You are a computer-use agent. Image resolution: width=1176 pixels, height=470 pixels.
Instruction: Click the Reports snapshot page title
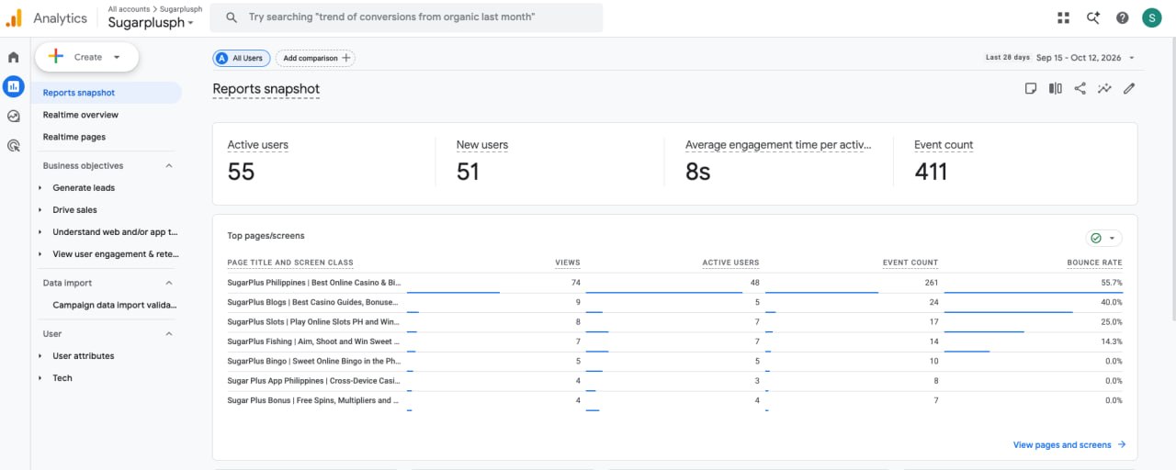[266, 89]
